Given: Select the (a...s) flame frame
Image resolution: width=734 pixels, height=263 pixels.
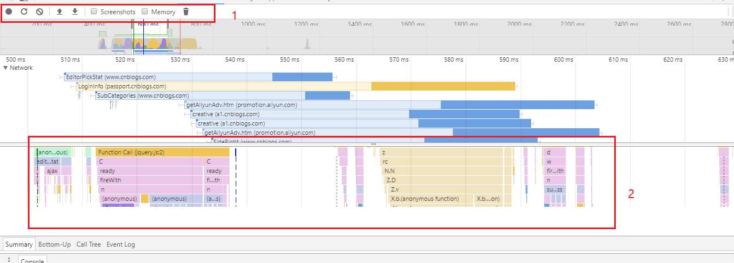Looking at the screenshot, I should tap(213, 199).
